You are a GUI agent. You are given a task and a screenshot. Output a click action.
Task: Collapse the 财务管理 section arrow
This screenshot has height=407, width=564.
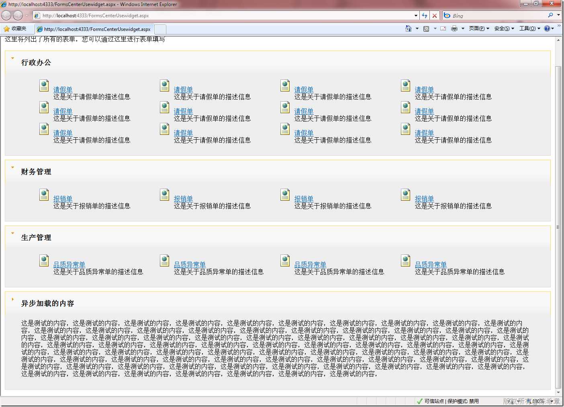[x=12, y=167]
